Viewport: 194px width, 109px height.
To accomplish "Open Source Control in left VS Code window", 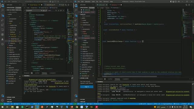I will tap(2, 15).
